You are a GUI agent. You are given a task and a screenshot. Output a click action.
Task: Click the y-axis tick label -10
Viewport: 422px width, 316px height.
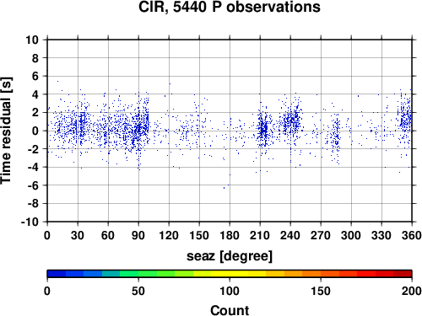pos(30,222)
